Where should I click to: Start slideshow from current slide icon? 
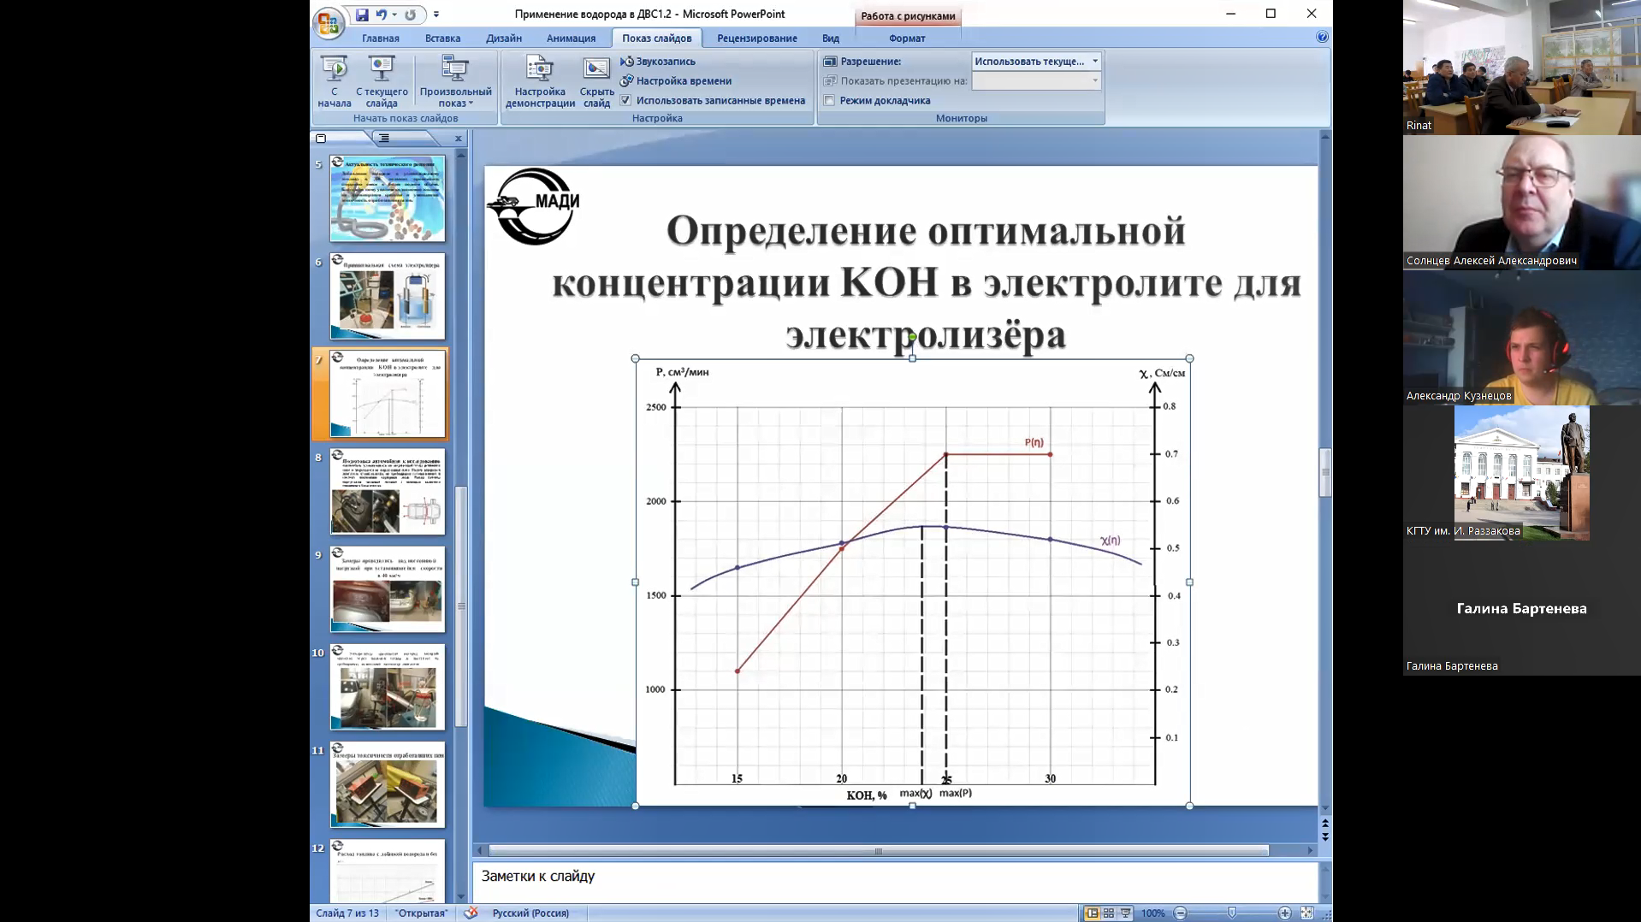coord(382,68)
